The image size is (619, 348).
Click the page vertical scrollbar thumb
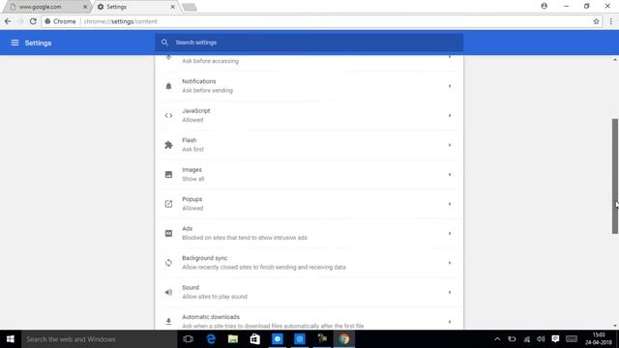coord(615,176)
